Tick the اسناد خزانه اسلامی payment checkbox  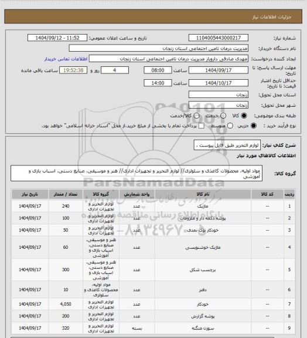pos(202,126)
